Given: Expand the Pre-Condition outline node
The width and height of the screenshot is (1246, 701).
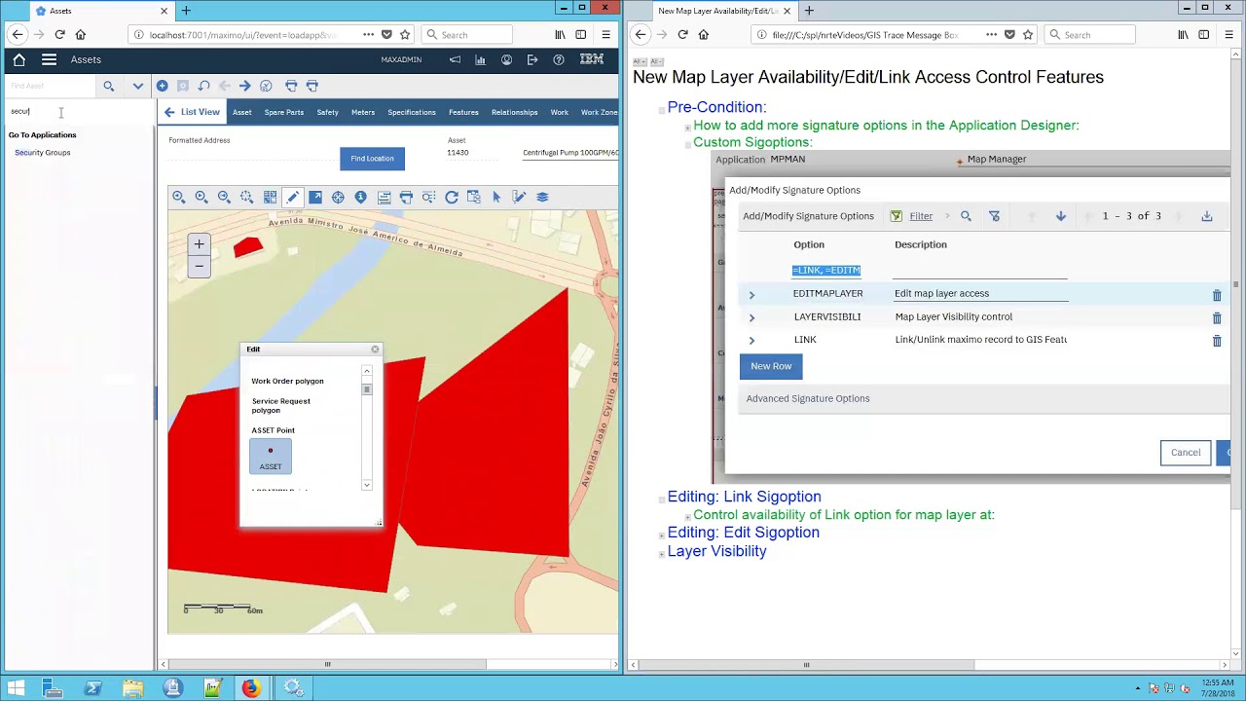Looking at the screenshot, I should coord(661,108).
